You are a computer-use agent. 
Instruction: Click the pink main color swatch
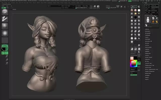(x=132, y=58)
